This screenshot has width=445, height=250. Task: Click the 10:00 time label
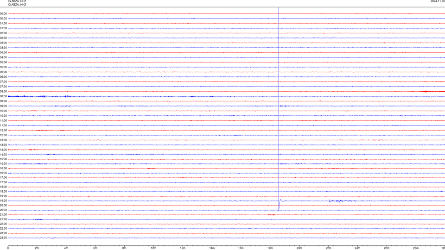coord(3,111)
